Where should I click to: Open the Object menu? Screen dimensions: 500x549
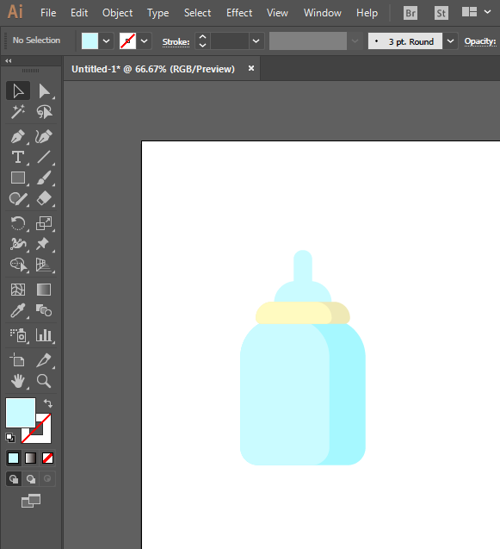[118, 13]
